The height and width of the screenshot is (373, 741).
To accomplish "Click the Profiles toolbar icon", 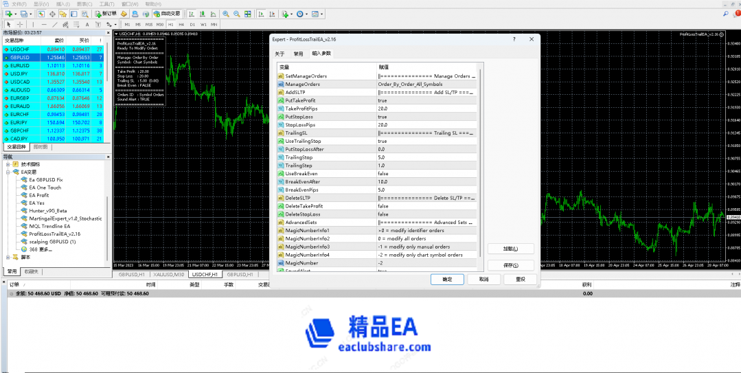I will 23,14.
